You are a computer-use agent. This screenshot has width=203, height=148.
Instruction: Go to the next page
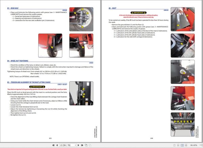click(78, 145)
